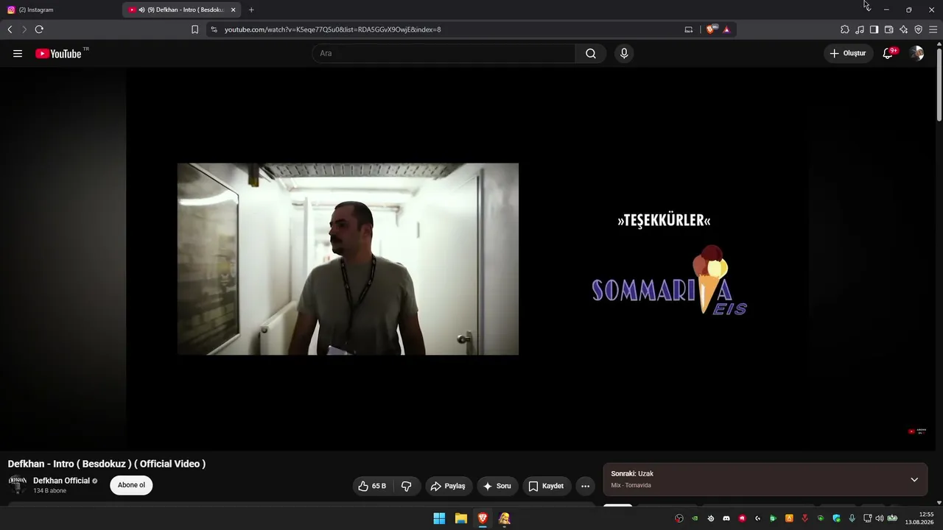Like the video with thumbs up
This screenshot has width=943, height=530.
pos(373,486)
